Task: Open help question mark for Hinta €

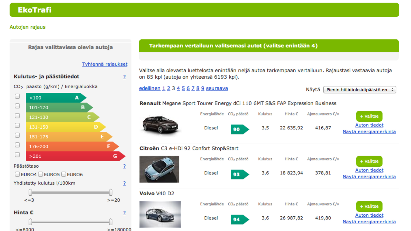Action: (x=125, y=213)
